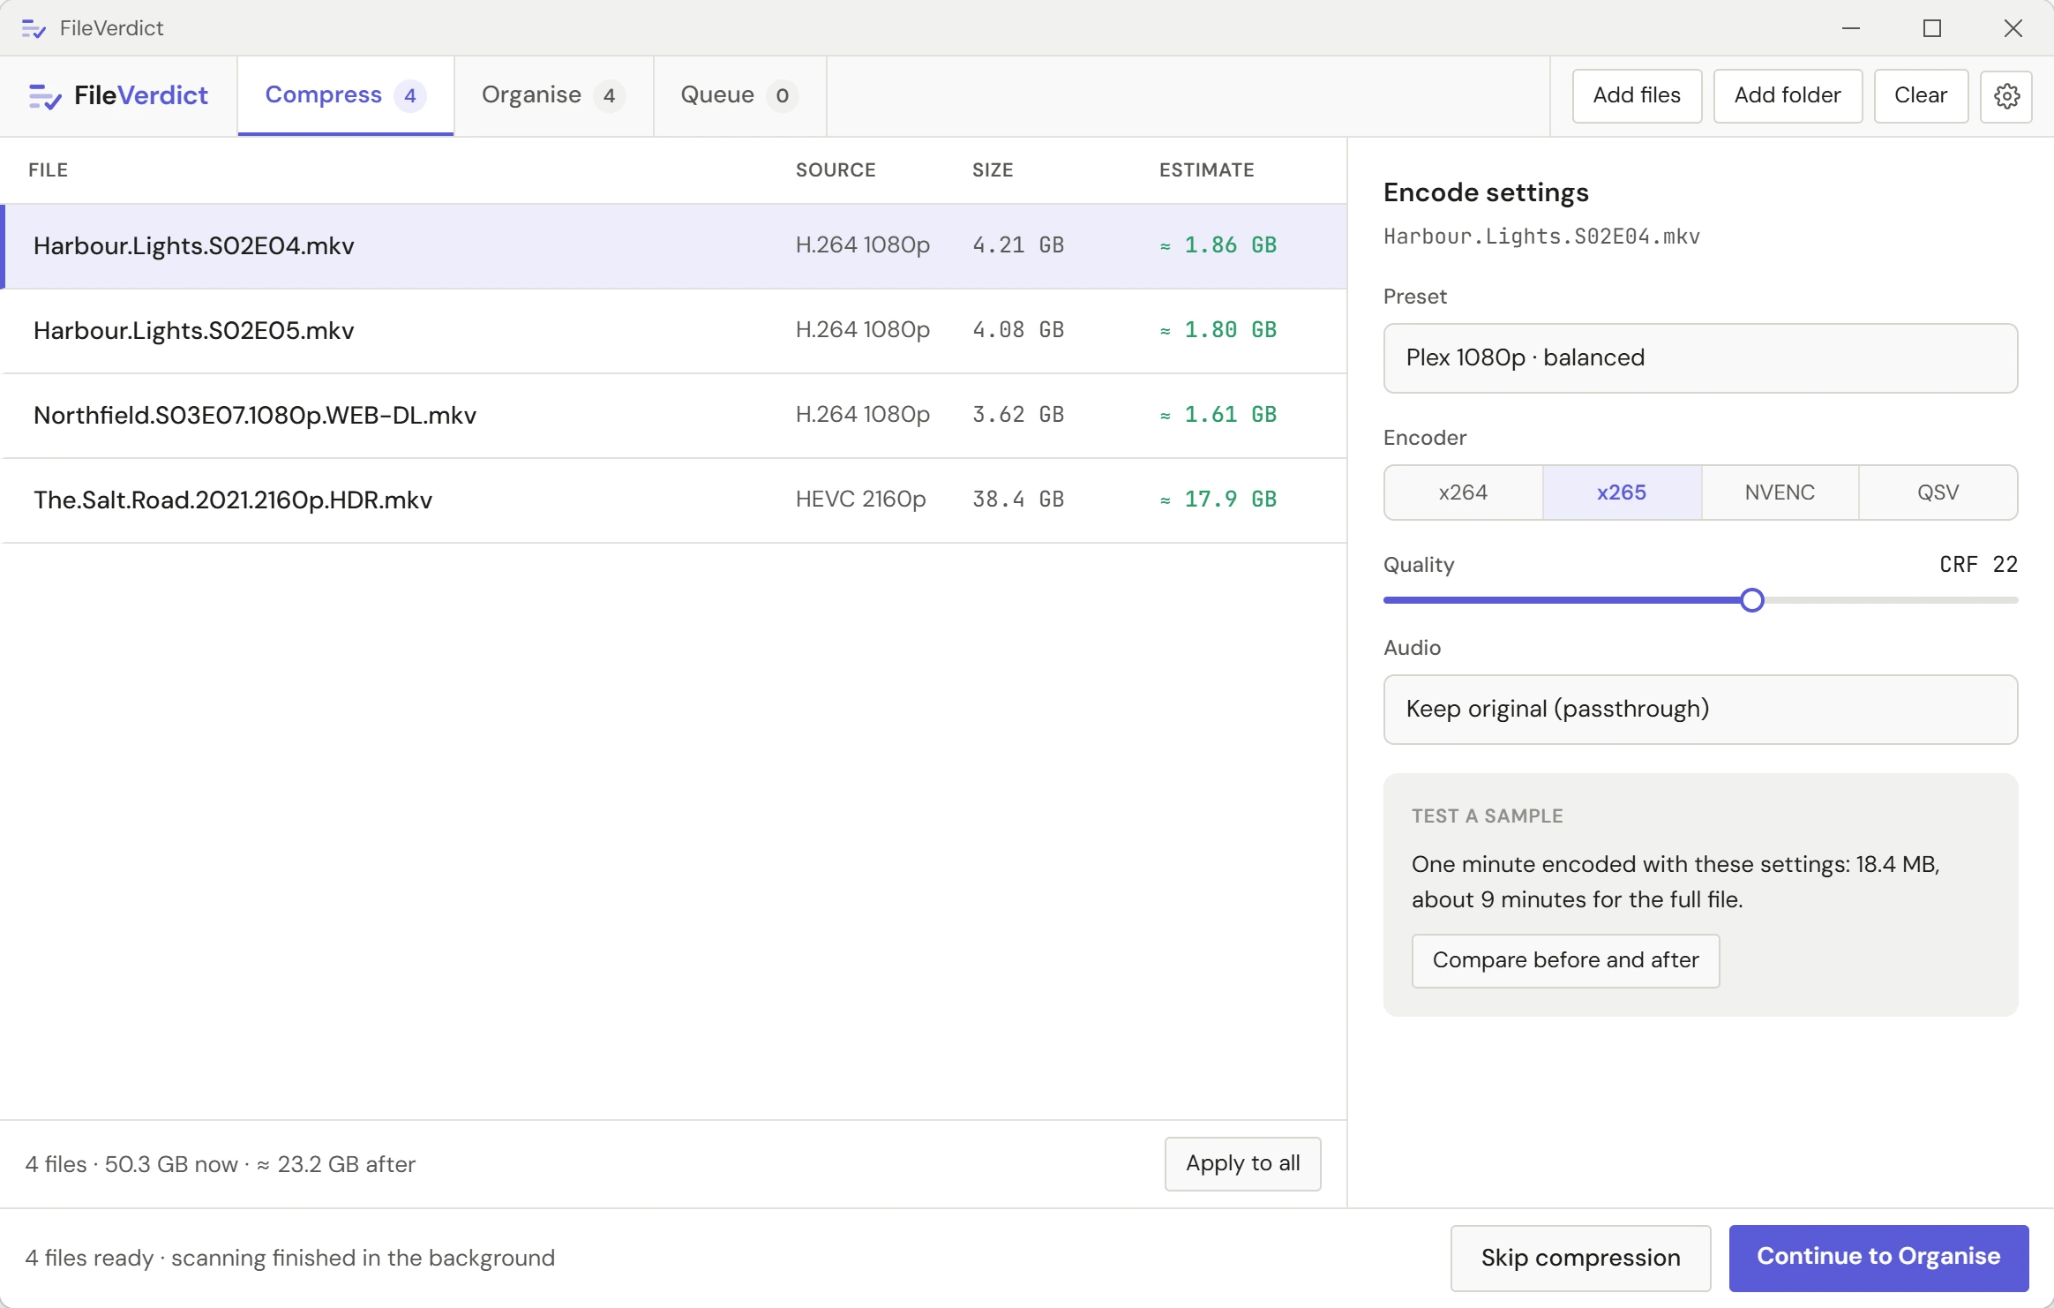The height and width of the screenshot is (1308, 2054).
Task: Click the Add folder button
Action: tap(1788, 95)
